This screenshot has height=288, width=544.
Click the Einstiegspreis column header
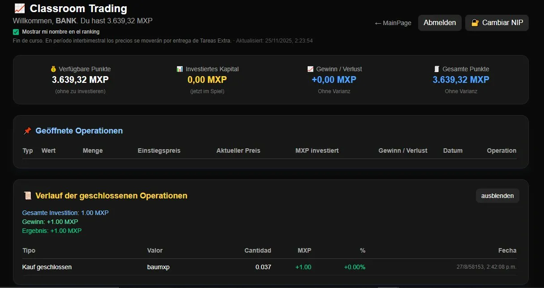coord(159,150)
